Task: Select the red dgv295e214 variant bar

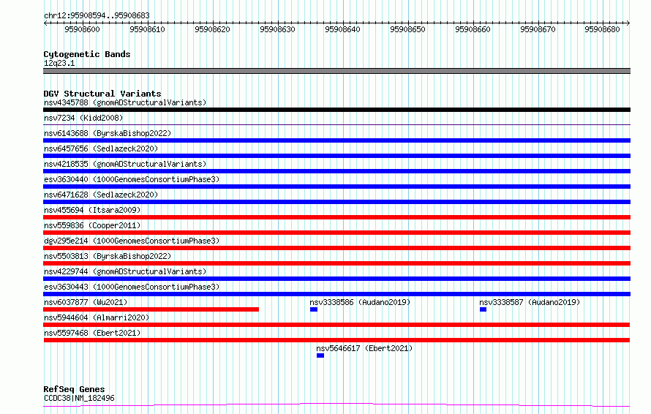Action: click(x=336, y=248)
